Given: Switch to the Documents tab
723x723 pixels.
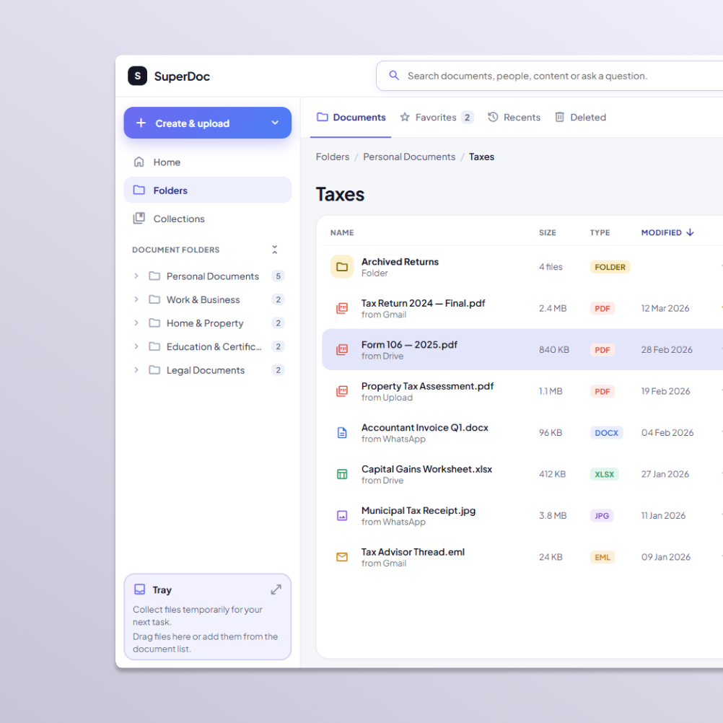Looking at the screenshot, I should click(351, 118).
